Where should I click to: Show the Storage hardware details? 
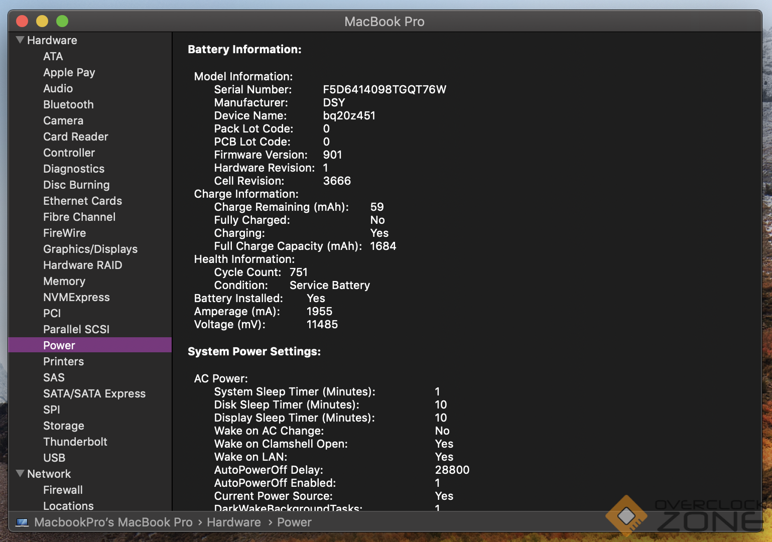[x=64, y=426]
